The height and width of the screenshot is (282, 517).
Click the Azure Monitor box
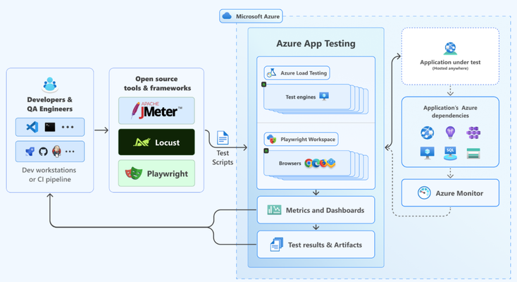tap(450, 193)
